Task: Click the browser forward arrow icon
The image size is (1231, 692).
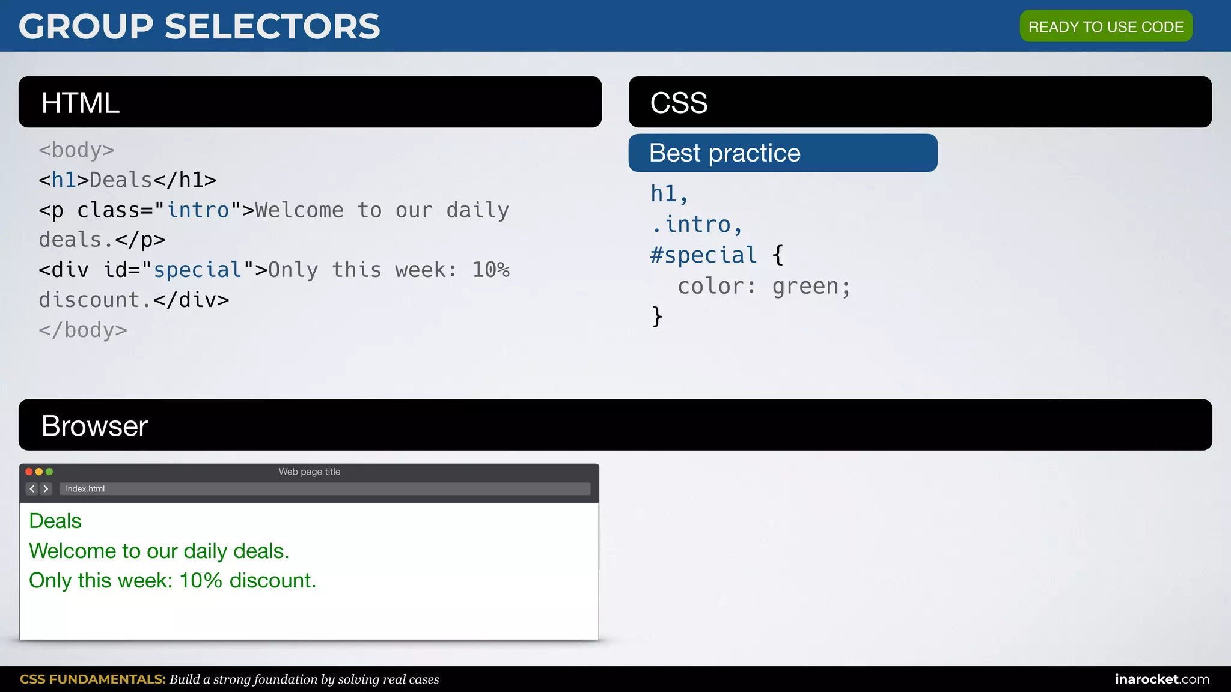Action: point(46,489)
